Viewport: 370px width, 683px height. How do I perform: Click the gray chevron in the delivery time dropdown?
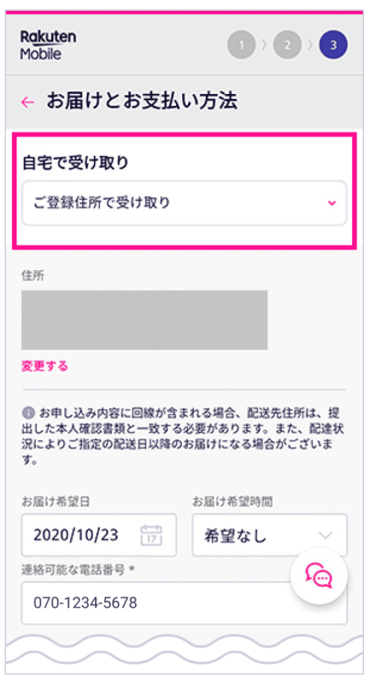(325, 536)
